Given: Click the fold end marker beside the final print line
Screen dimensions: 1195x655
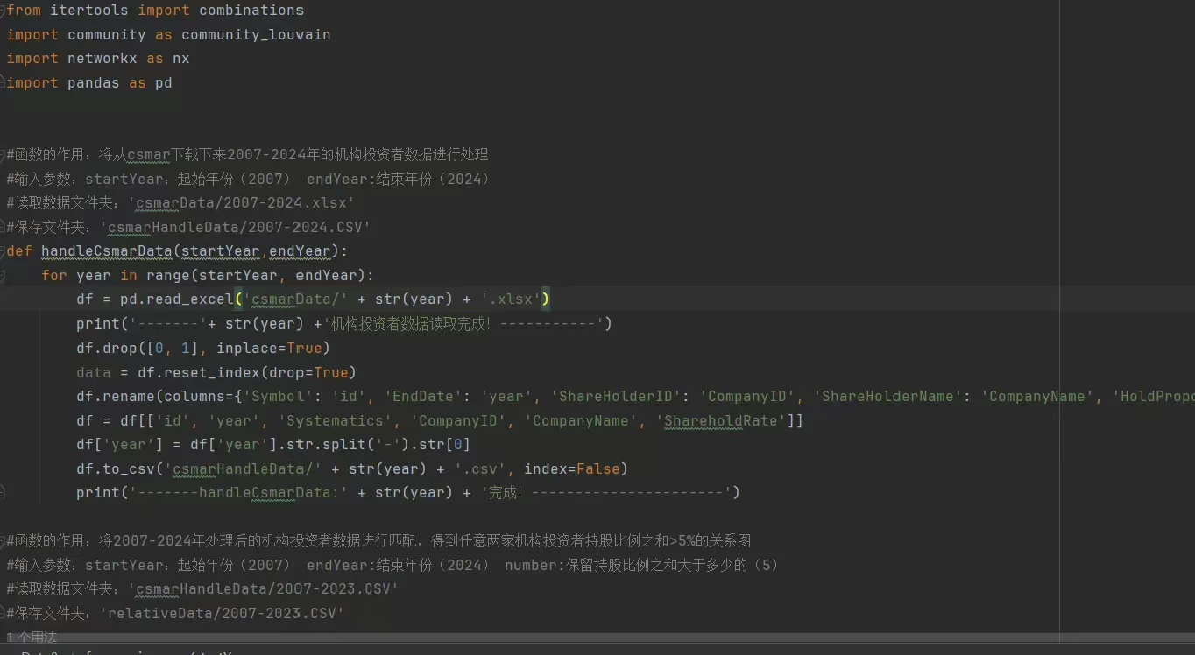Looking at the screenshot, I should [x=3, y=492].
